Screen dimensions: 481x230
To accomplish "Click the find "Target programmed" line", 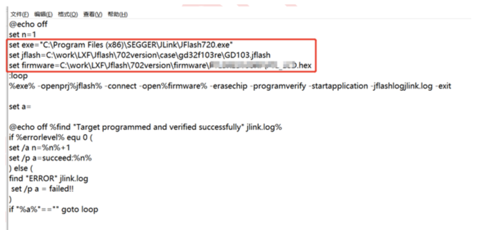I will [x=146, y=127].
